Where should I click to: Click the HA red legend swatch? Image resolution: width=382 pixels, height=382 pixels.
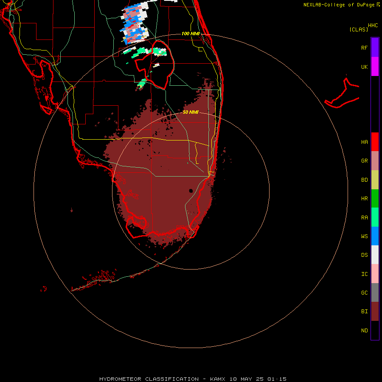coord(375,142)
